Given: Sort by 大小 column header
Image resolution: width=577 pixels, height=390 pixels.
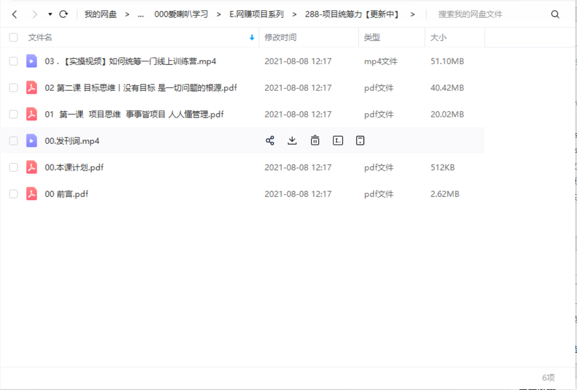Looking at the screenshot, I should (x=438, y=37).
